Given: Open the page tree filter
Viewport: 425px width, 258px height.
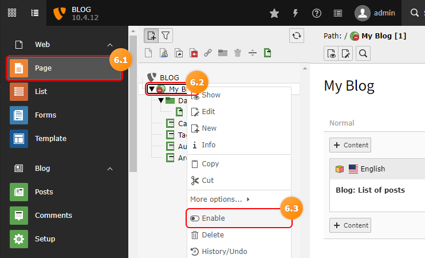Looking at the screenshot, I should [x=166, y=36].
